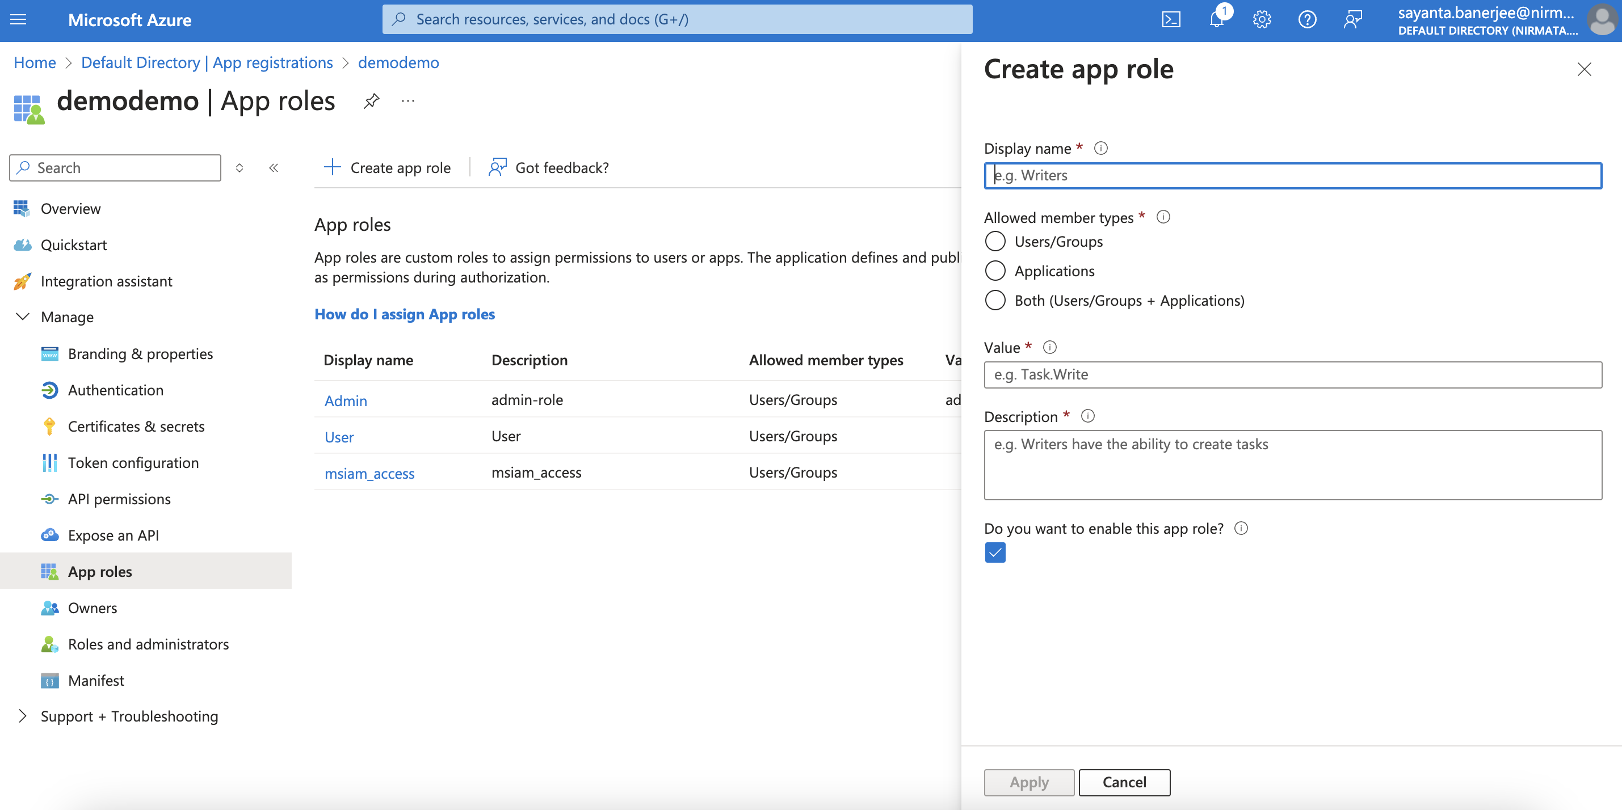Sort by Display name column header
The width and height of the screenshot is (1622, 810).
pos(368,360)
